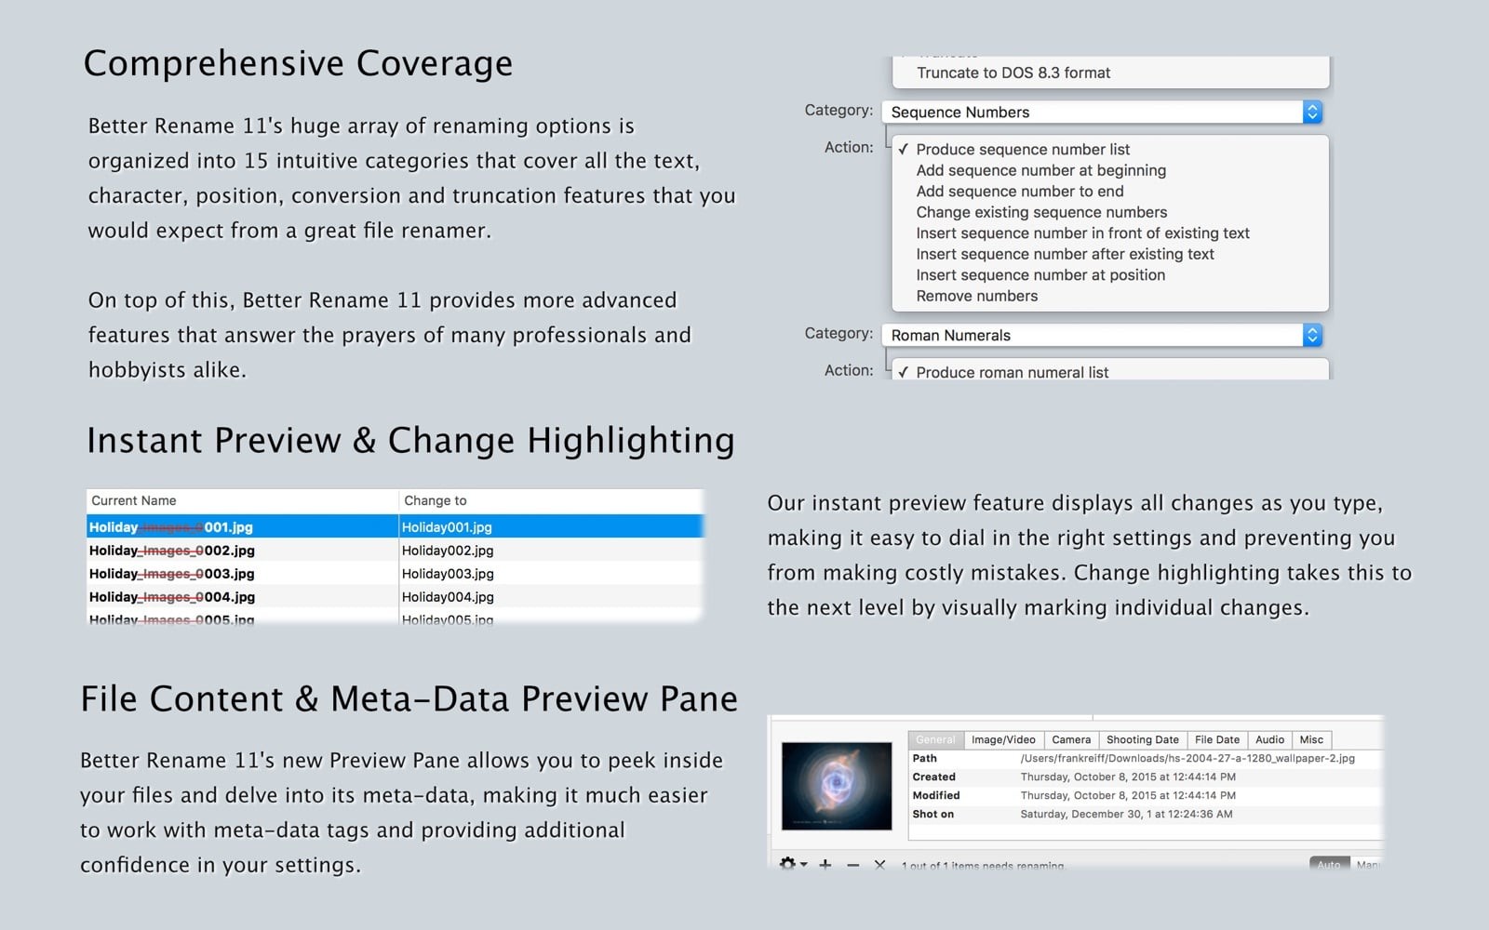The image size is (1489, 930).
Task: Click the X icon to clear the list
Action: [x=881, y=865]
